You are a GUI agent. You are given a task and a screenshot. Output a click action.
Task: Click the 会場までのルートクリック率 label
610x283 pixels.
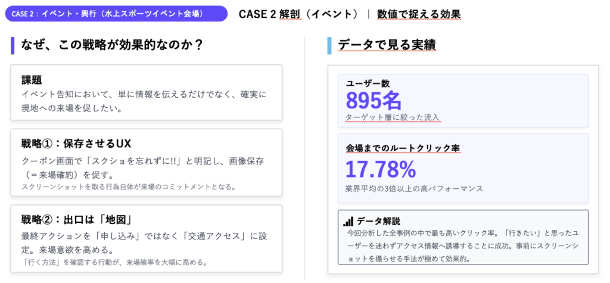click(x=403, y=147)
